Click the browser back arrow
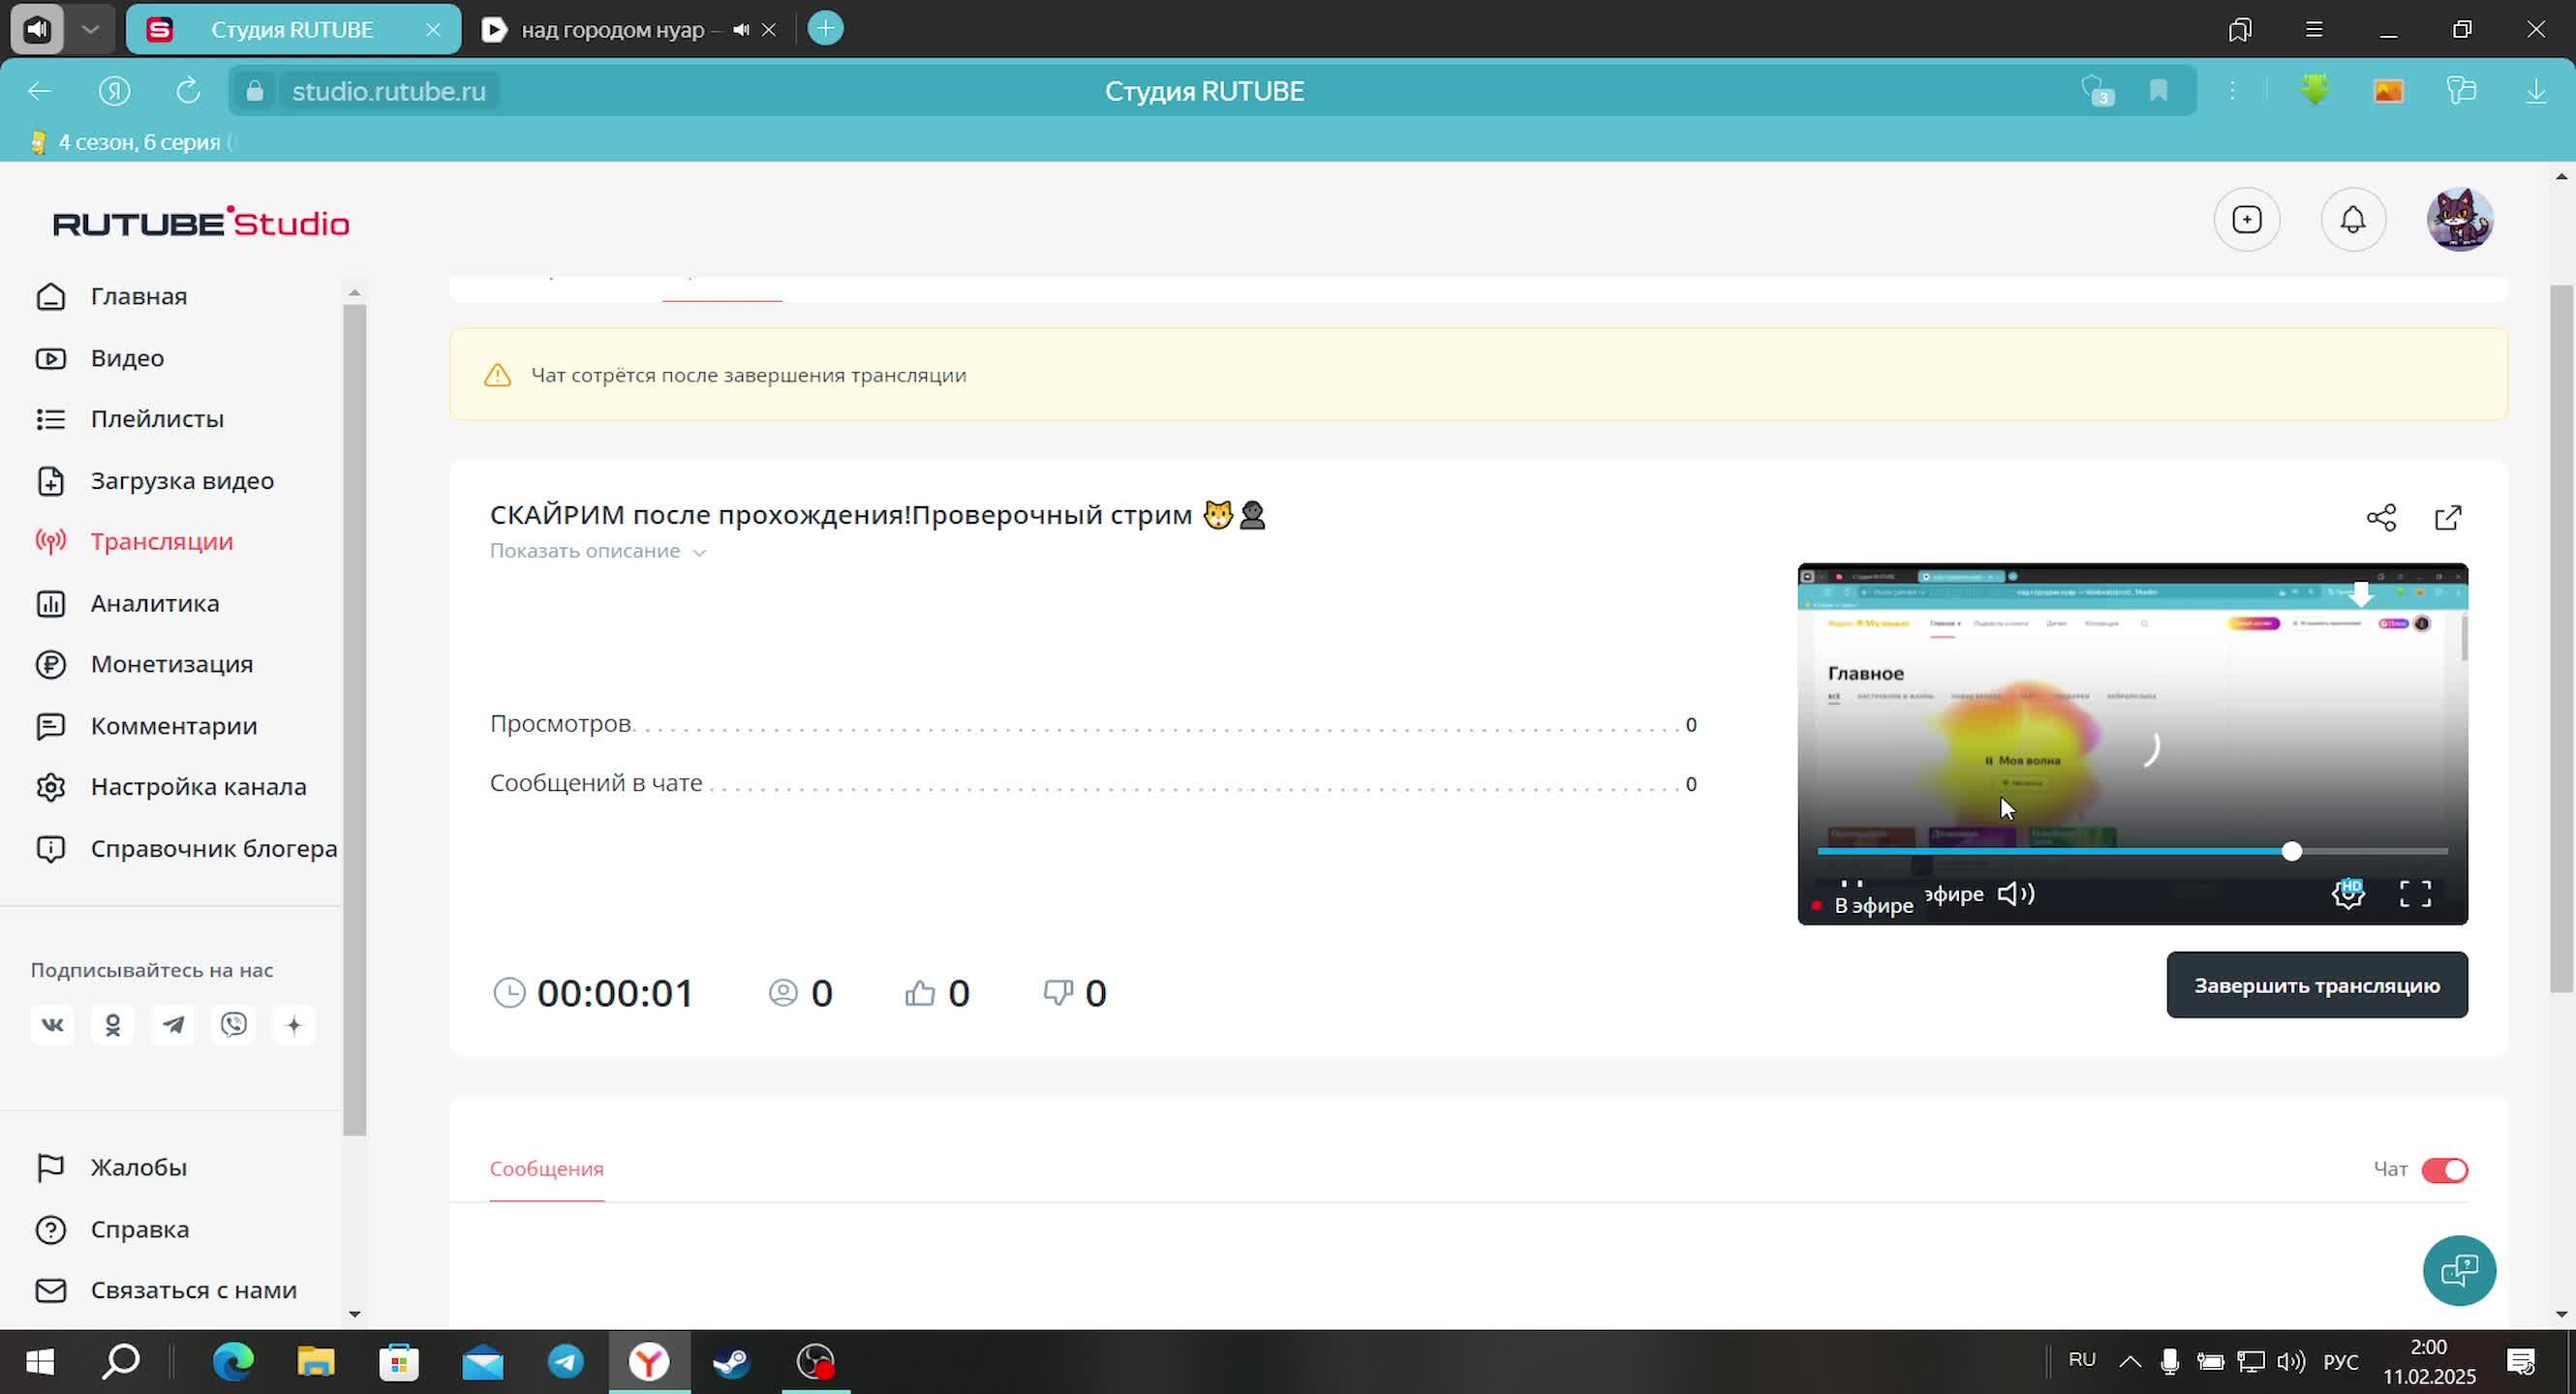 (x=40, y=92)
